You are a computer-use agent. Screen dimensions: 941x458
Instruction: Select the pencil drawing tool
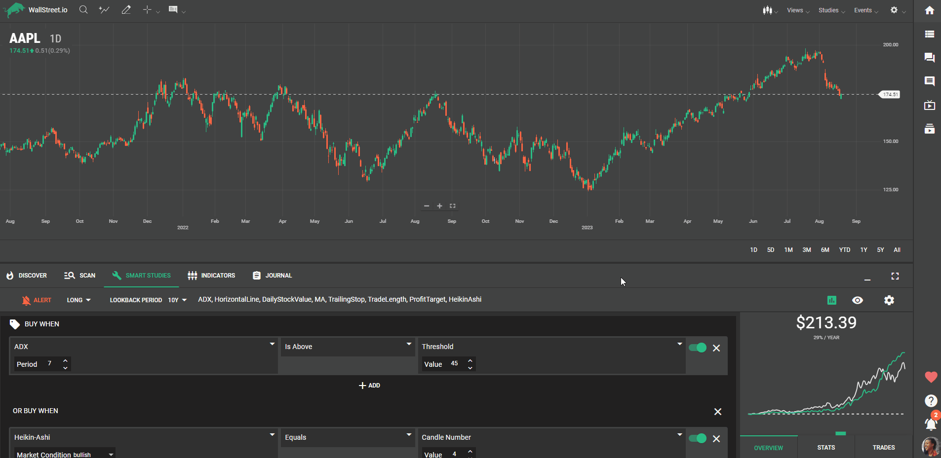[126, 10]
